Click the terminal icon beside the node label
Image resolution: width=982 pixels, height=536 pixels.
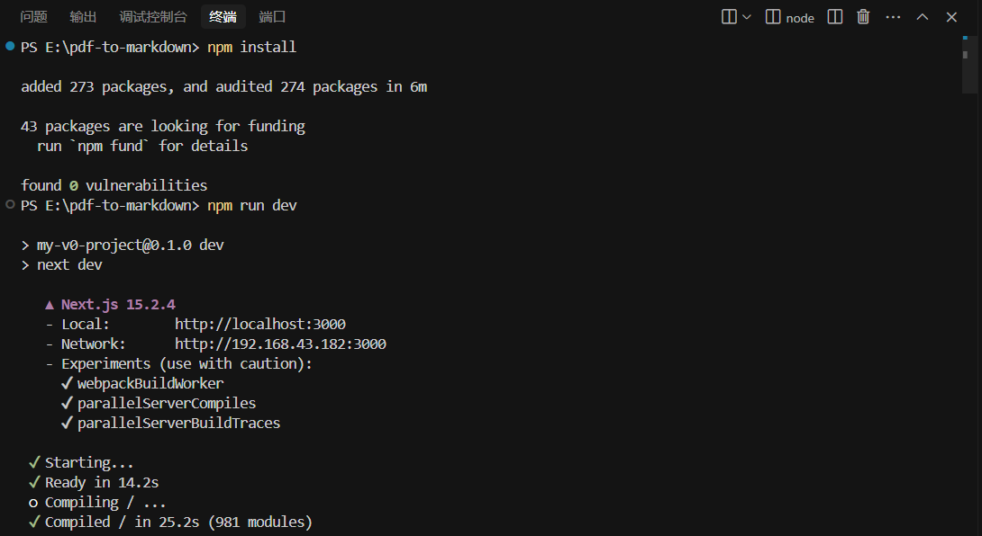click(773, 17)
